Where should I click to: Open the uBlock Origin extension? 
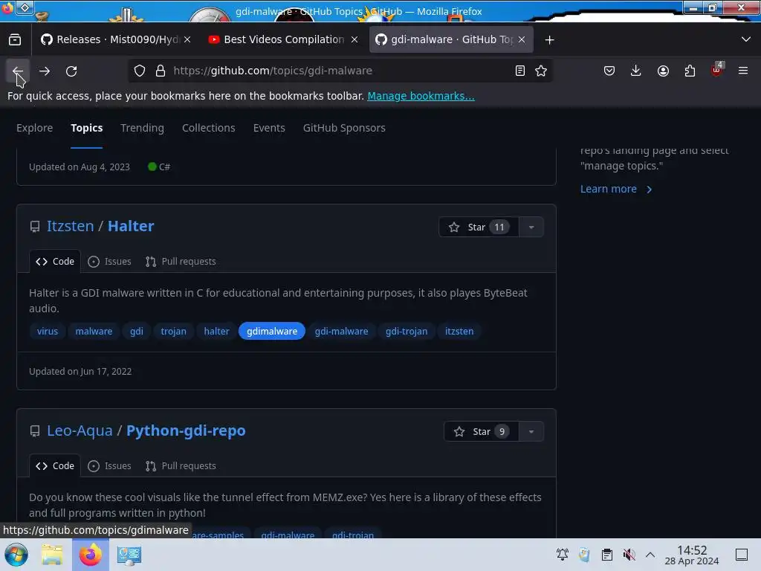tap(716, 71)
